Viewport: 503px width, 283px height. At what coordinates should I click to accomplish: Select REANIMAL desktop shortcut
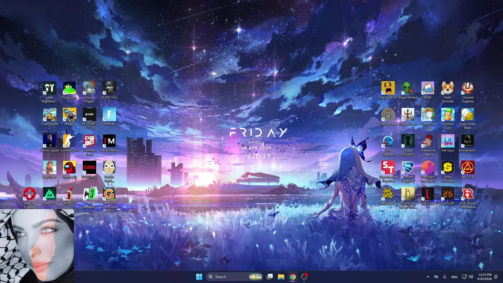(x=89, y=169)
